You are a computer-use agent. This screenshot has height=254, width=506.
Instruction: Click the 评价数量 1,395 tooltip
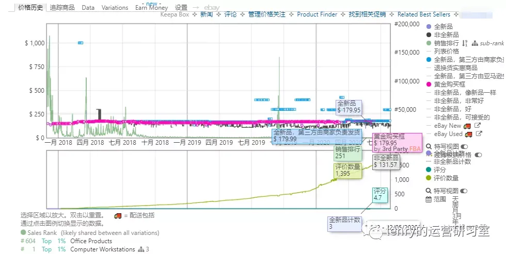click(x=347, y=171)
